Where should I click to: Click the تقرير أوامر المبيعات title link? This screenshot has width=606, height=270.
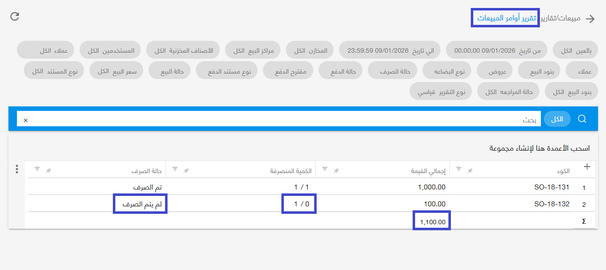click(507, 18)
